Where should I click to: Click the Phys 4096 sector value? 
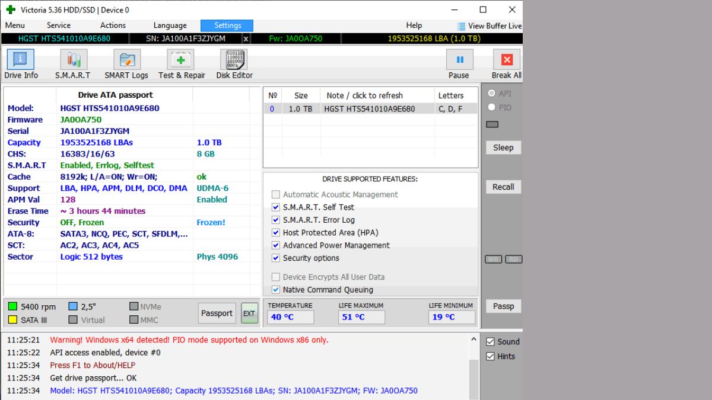point(217,257)
